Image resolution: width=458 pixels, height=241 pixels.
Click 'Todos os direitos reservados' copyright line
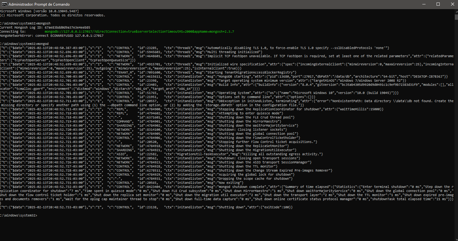53,15
